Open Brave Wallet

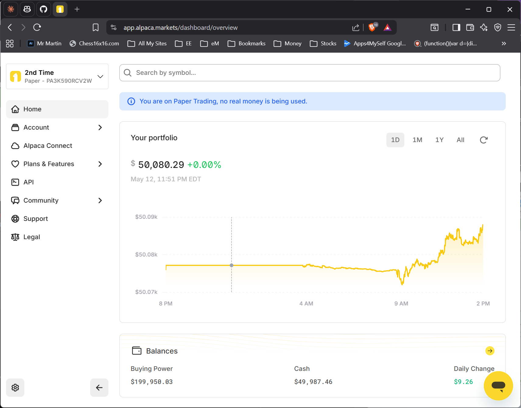pyautogui.click(x=470, y=27)
